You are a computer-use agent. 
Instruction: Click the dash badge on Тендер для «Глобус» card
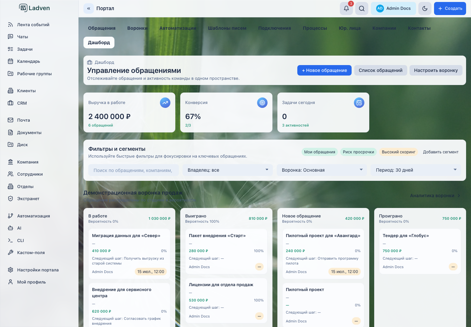pos(453,267)
